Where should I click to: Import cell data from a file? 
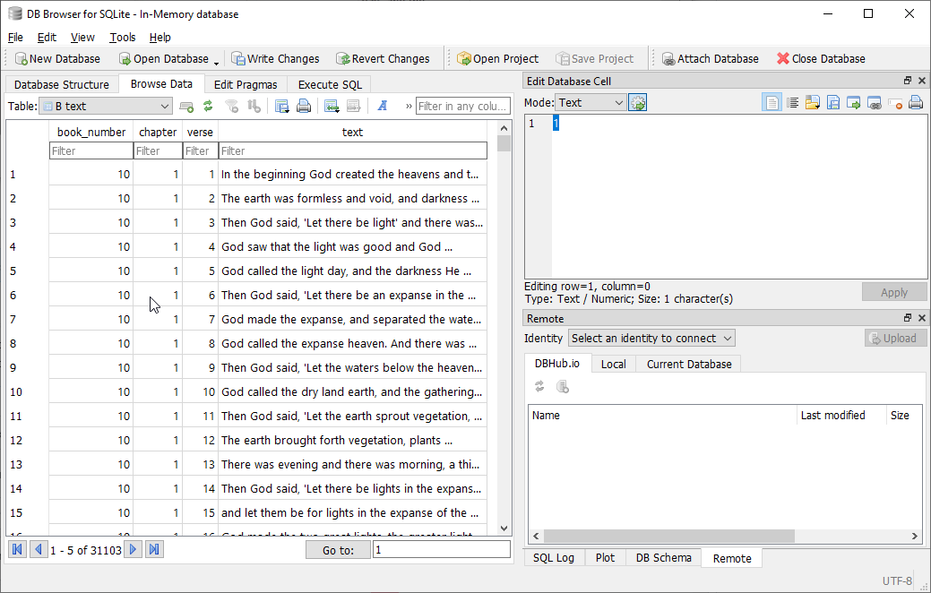tap(812, 102)
